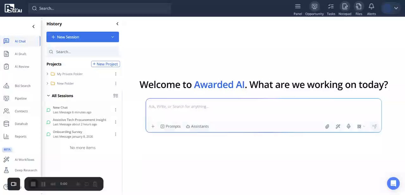
Task: Open the Tasks checklist icon
Action: (x=331, y=6)
